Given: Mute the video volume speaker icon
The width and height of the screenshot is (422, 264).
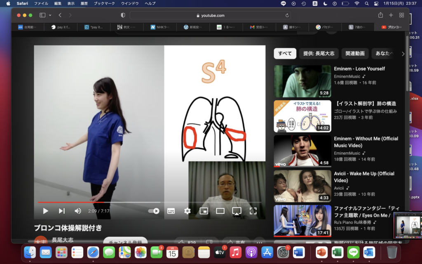Looking at the screenshot, I should click(x=77, y=211).
